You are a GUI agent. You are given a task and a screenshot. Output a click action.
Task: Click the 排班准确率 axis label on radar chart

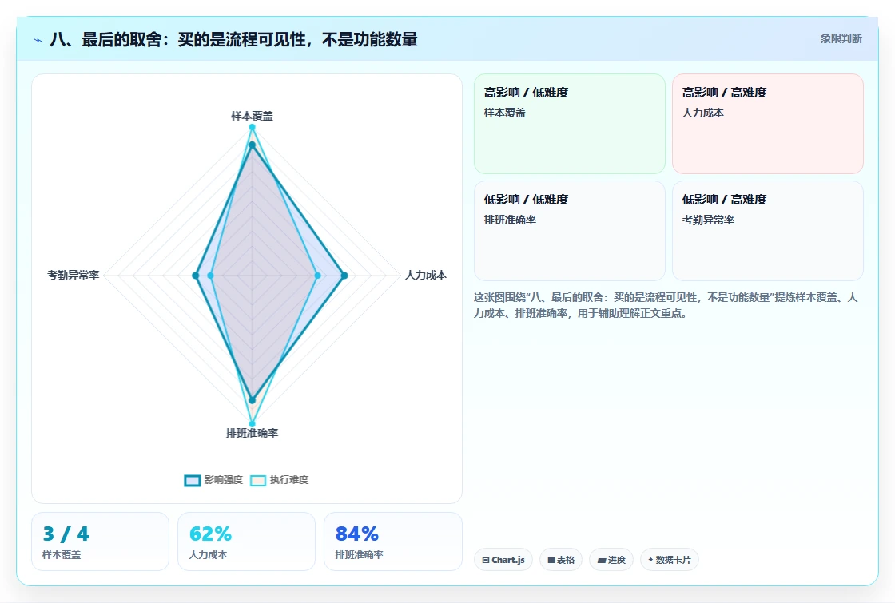click(x=253, y=433)
